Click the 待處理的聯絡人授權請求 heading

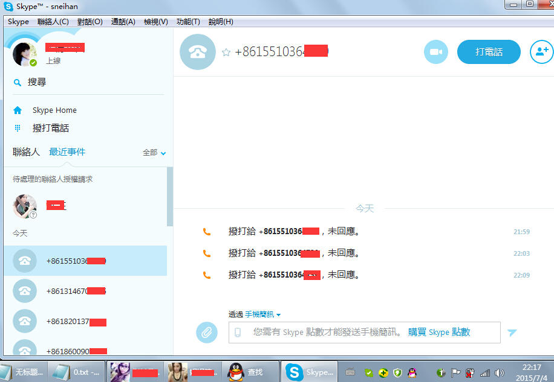point(53,179)
